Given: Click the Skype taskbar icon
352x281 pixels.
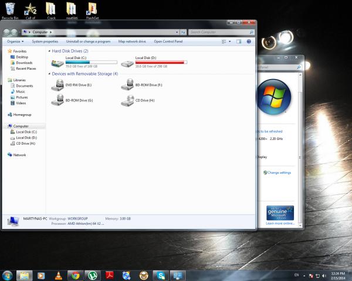Looking at the screenshot, I should coord(160,275).
